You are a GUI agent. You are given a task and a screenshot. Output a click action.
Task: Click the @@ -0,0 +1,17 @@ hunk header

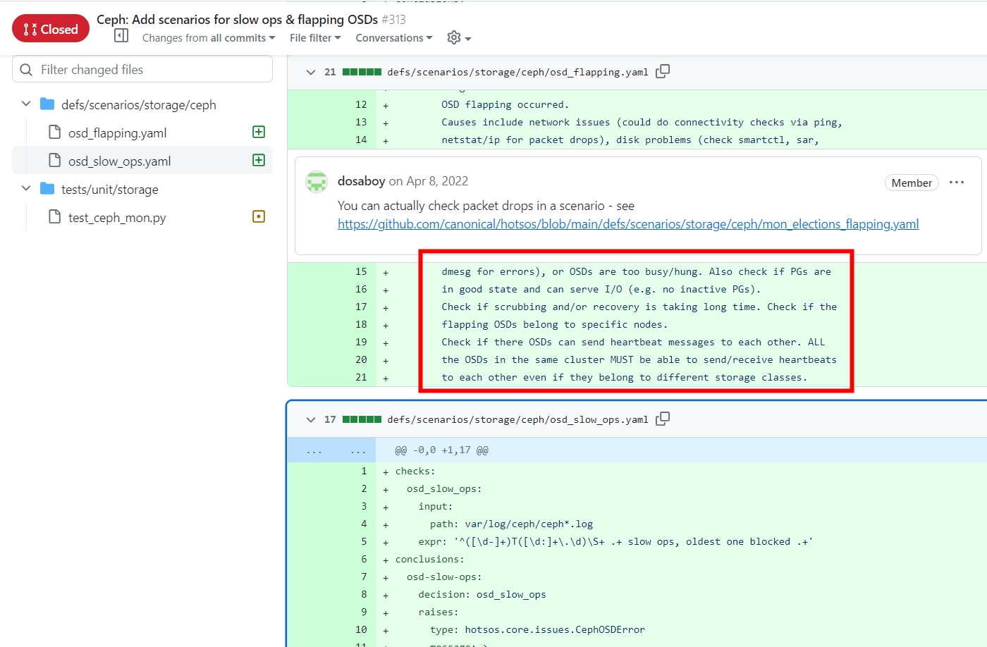(441, 450)
